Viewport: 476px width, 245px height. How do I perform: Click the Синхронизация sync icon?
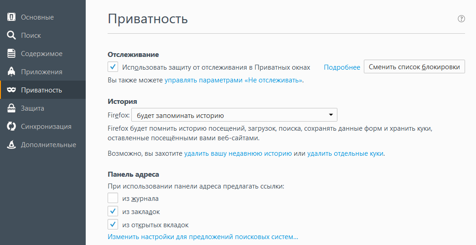click(11, 127)
